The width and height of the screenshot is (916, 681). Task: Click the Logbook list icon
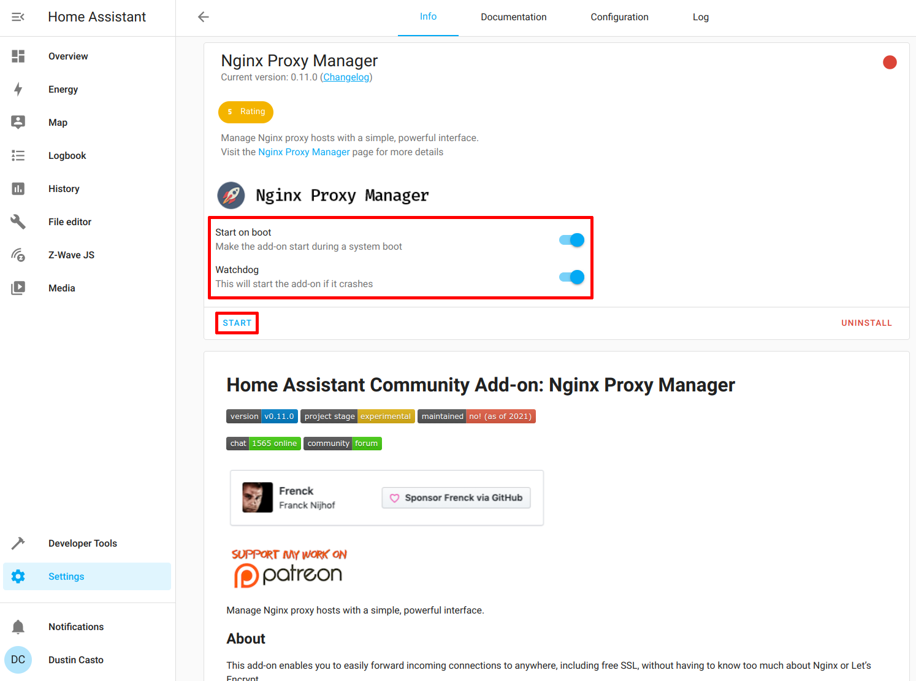click(x=18, y=156)
